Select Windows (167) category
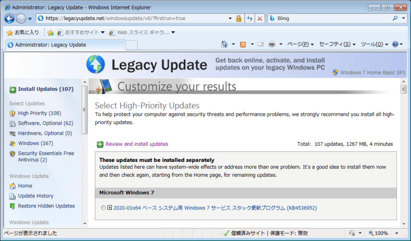411x241 pixels. pos(36,143)
